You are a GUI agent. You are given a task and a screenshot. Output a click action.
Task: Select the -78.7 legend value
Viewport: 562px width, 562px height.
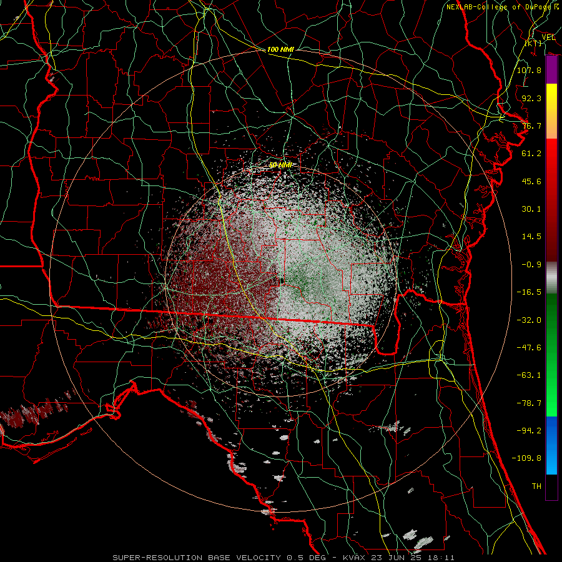coord(529,403)
